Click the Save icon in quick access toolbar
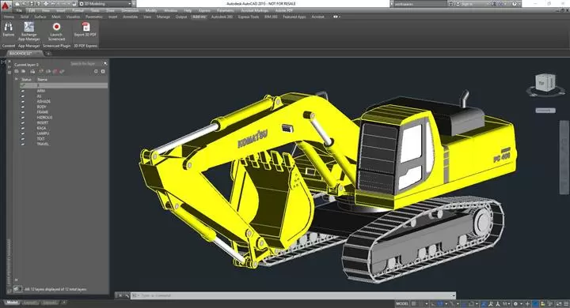 (32, 4)
